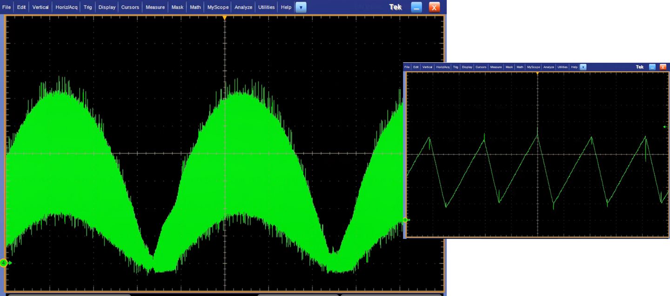
Task: Open Math menu in small scope window
Action: pyautogui.click(x=520, y=67)
